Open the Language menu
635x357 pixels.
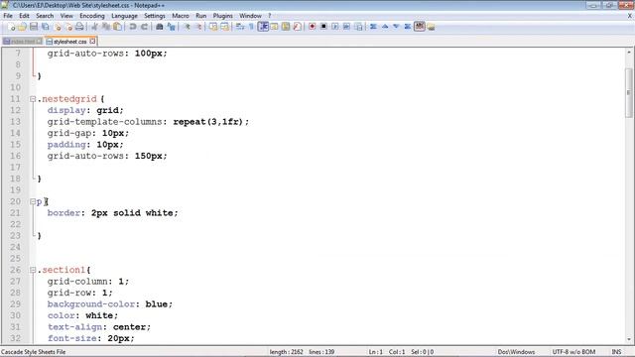point(124,16)
